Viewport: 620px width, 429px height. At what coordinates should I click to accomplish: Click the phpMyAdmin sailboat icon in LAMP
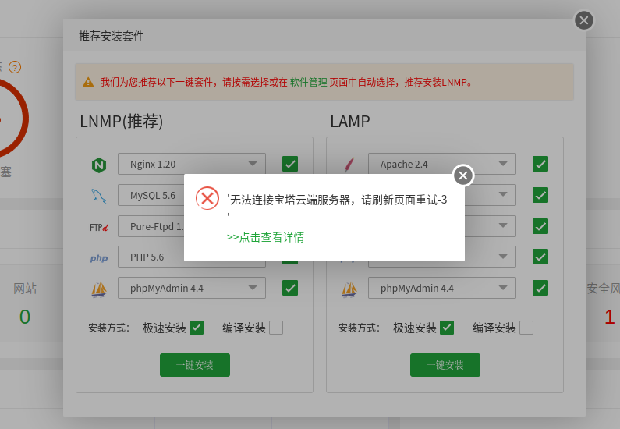click(x=349, y=289)
